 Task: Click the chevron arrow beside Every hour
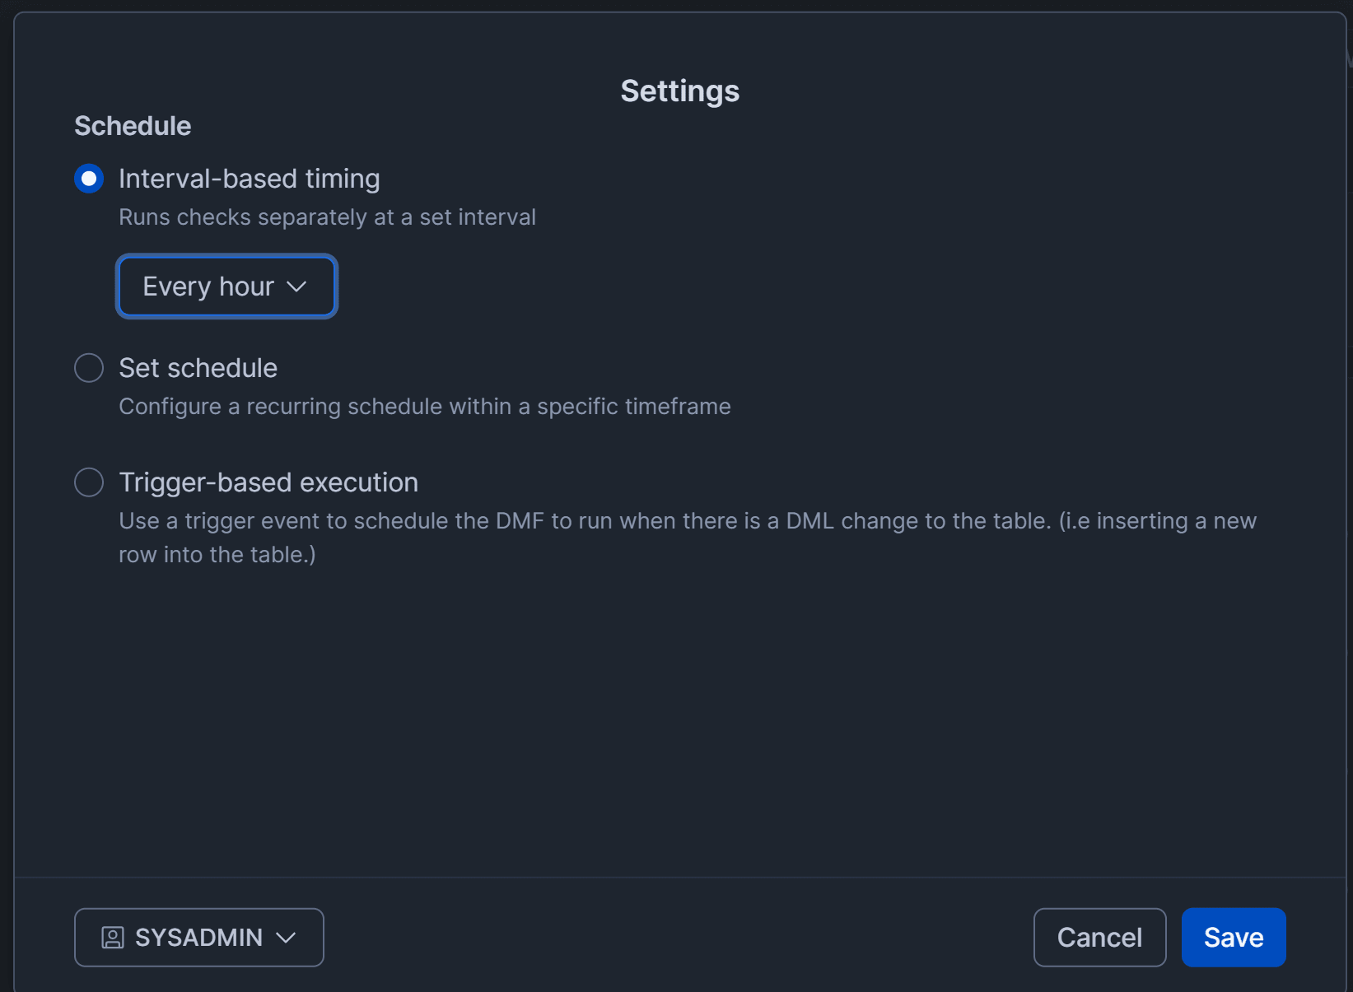click(296, 286)
